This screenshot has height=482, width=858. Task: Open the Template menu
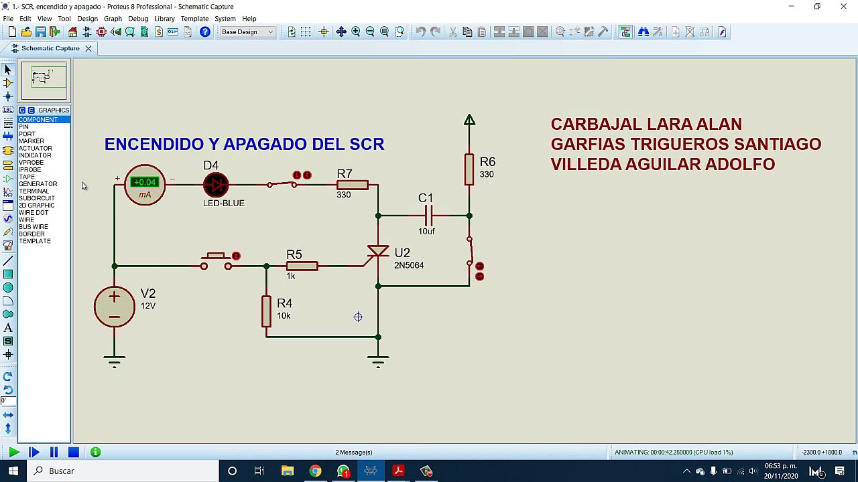(x=194, y=19)
